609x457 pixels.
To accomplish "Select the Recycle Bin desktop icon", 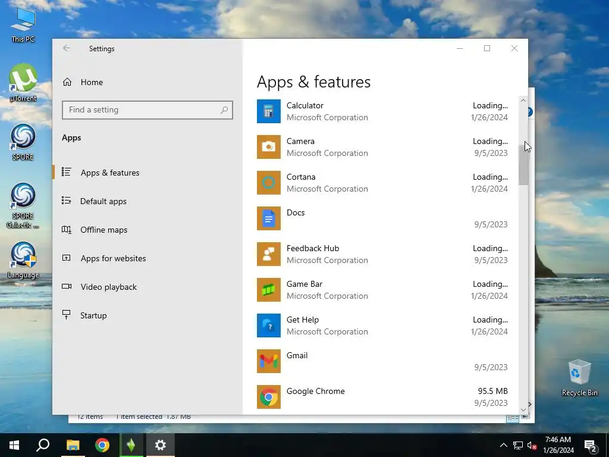I will point(579,378).
